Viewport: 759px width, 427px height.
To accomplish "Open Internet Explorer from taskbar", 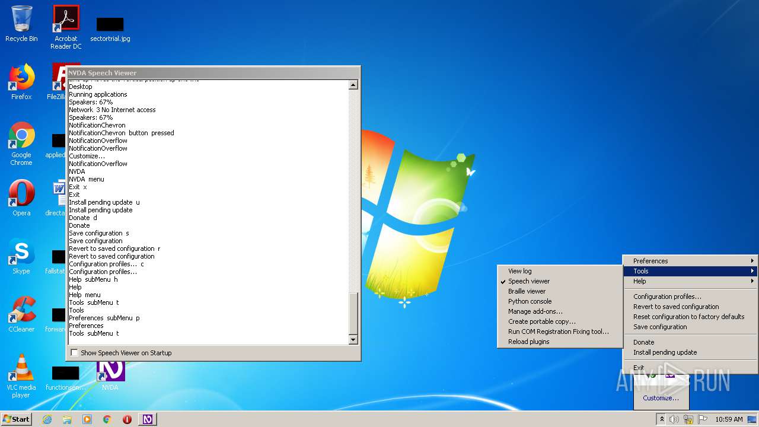I will (x=47, y=419).
